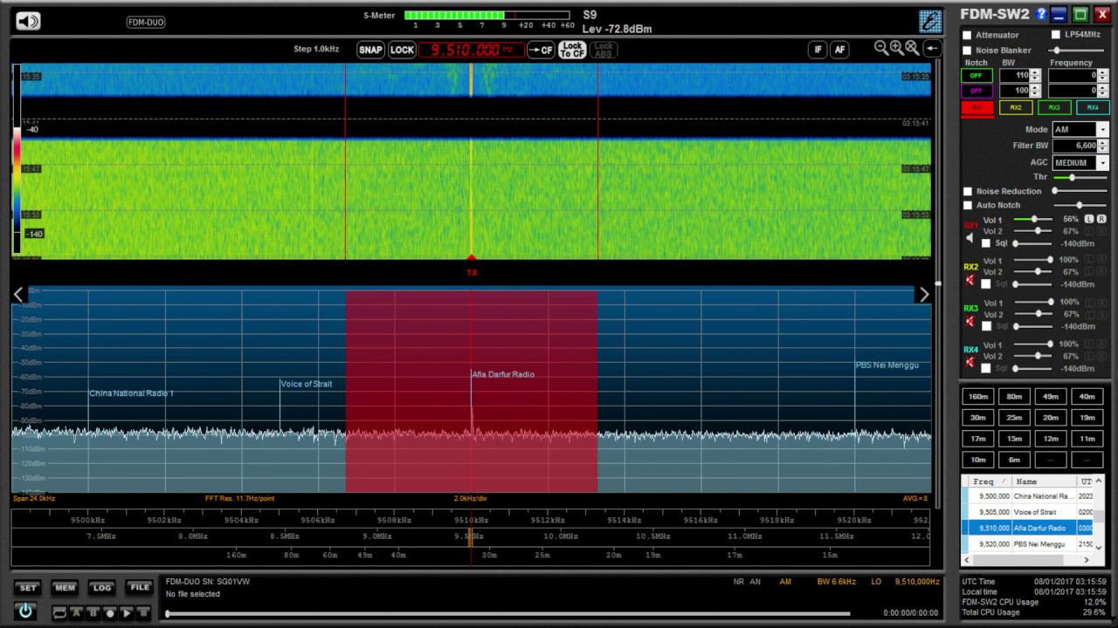The height and width of the screenshot is (628, 1118).
Task: Open the FILE button
Action: (140, 588)
